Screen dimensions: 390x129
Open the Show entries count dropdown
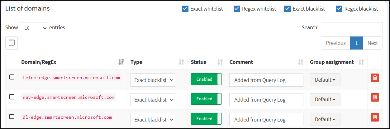34,28
